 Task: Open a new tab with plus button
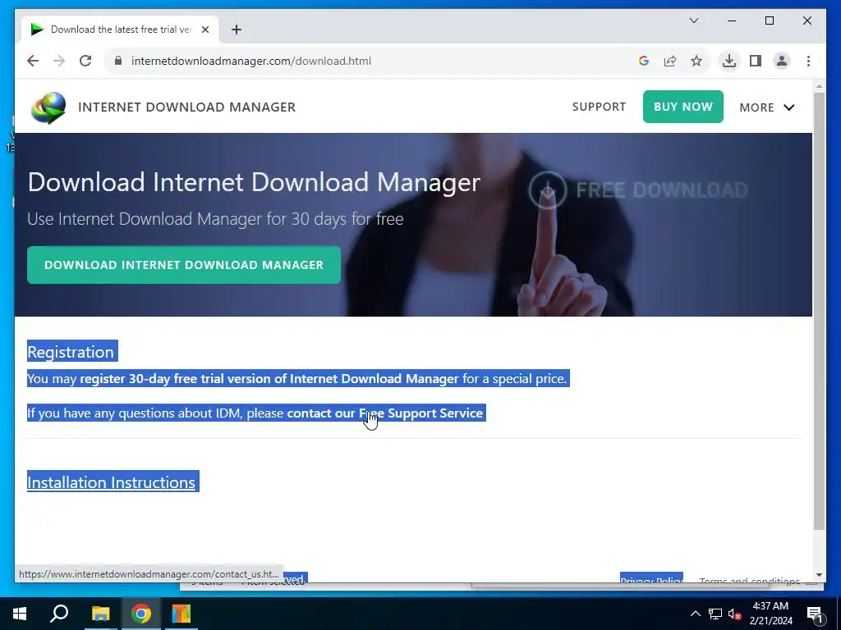click(236, 30)
